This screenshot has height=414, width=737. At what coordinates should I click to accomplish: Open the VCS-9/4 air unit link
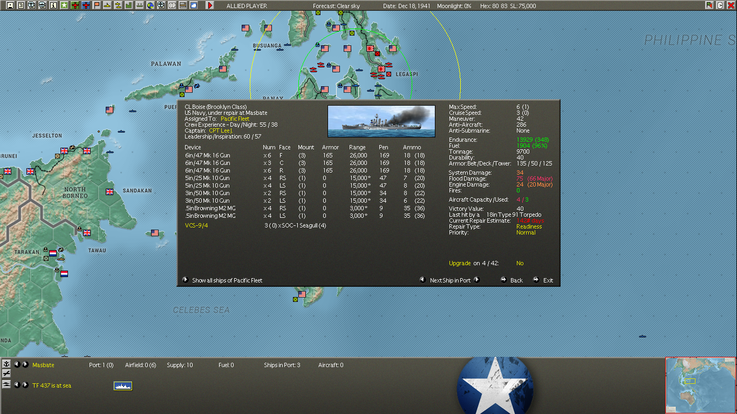[x=196, y=225]
